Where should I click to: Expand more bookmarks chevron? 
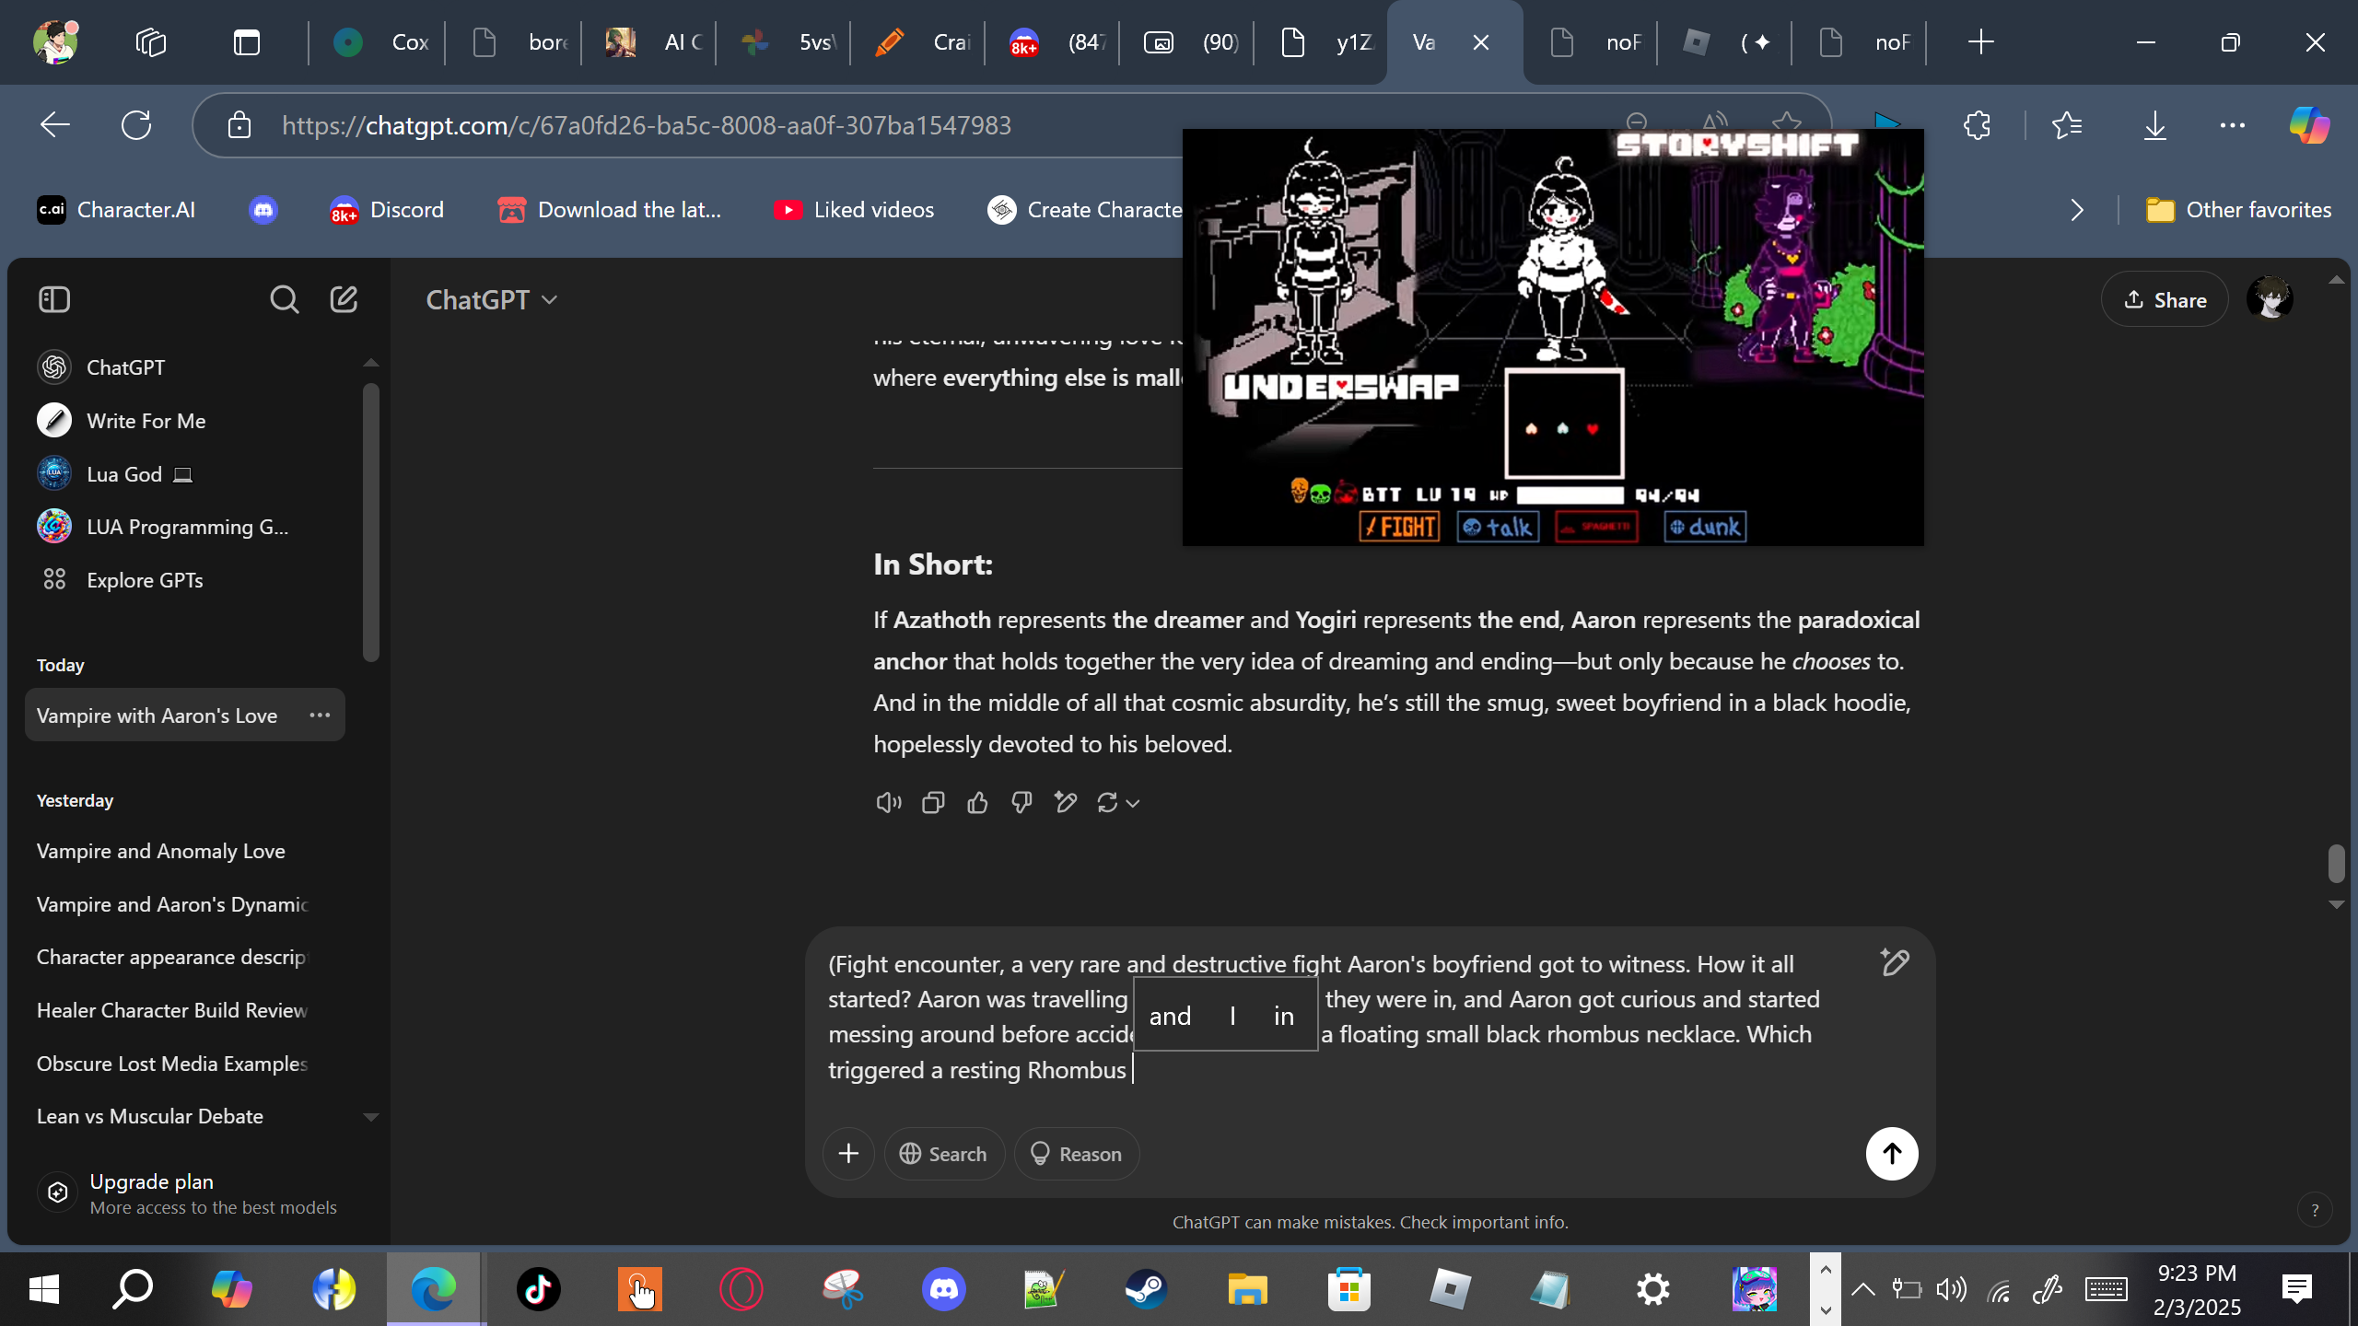[x=2077, y=210]
